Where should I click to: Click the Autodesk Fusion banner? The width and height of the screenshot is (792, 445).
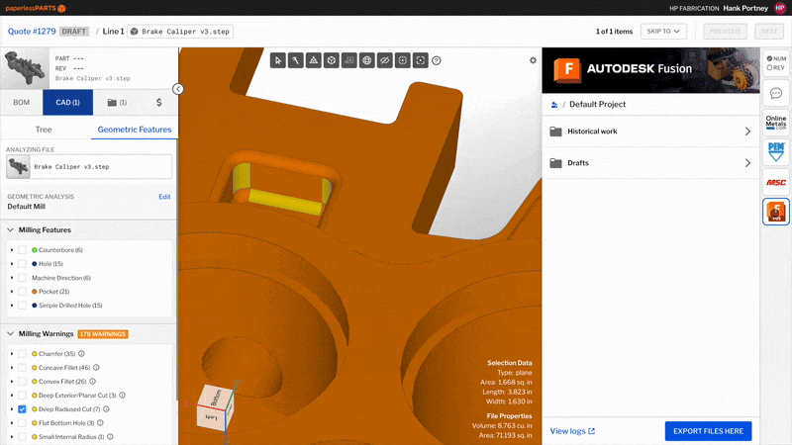point(650,70)
